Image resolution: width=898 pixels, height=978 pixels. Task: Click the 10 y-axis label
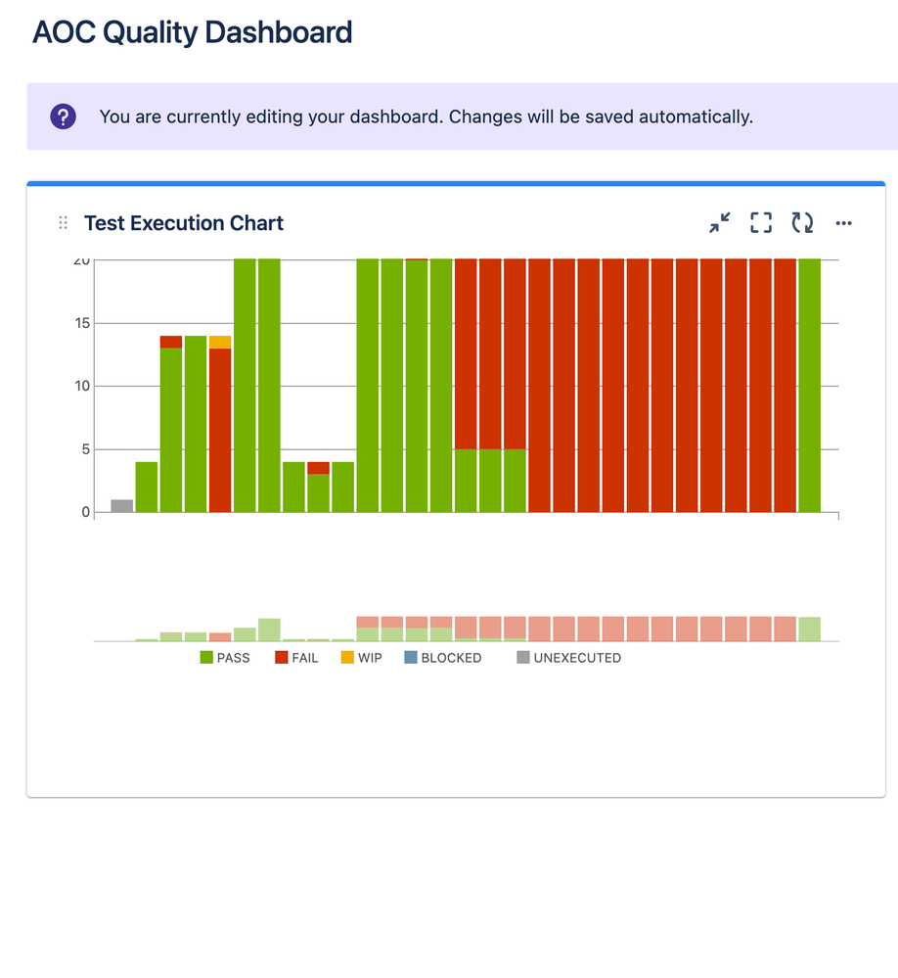tap(82, 386)
